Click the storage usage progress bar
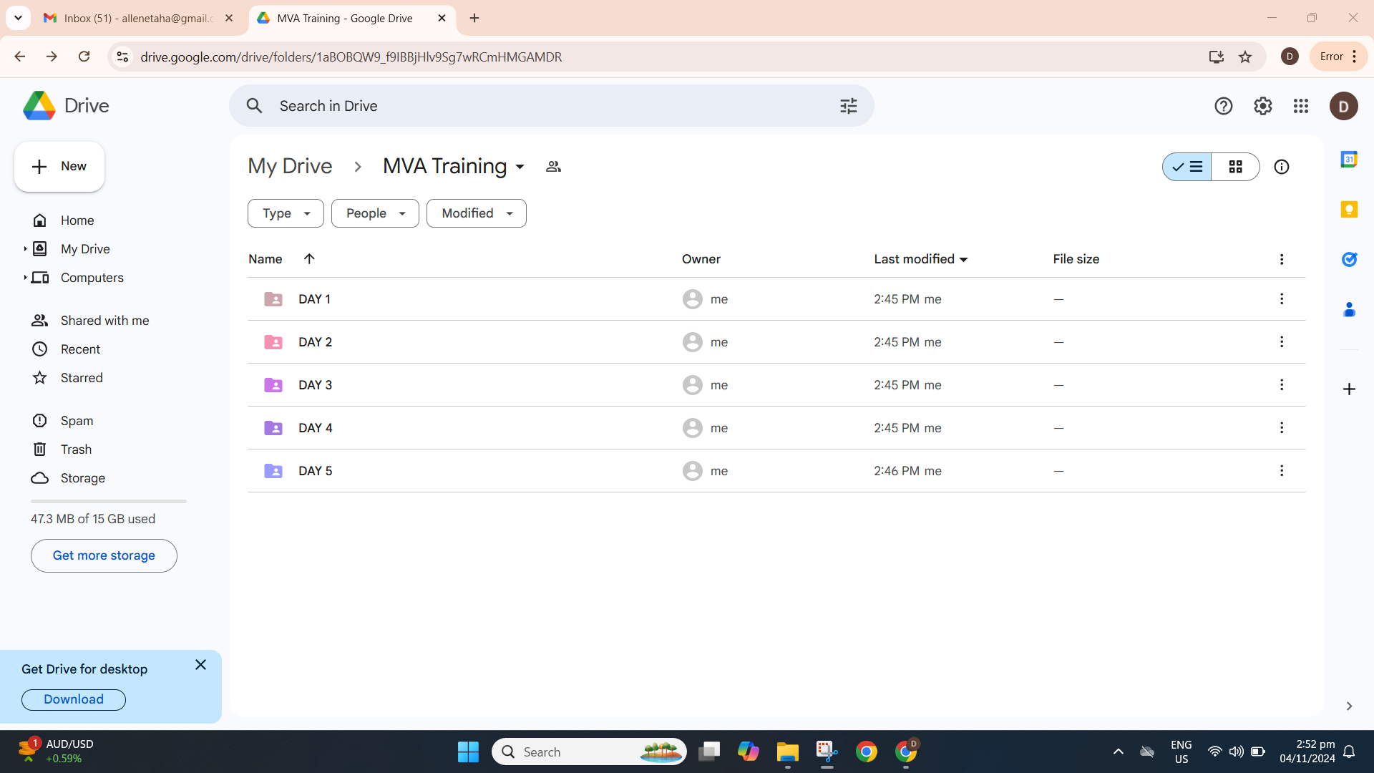Image resolution: width=1374 pixels, height=773 pixels. [109, 501]
